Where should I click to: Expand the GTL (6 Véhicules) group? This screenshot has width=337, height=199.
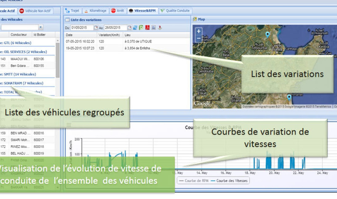point(21,43)
